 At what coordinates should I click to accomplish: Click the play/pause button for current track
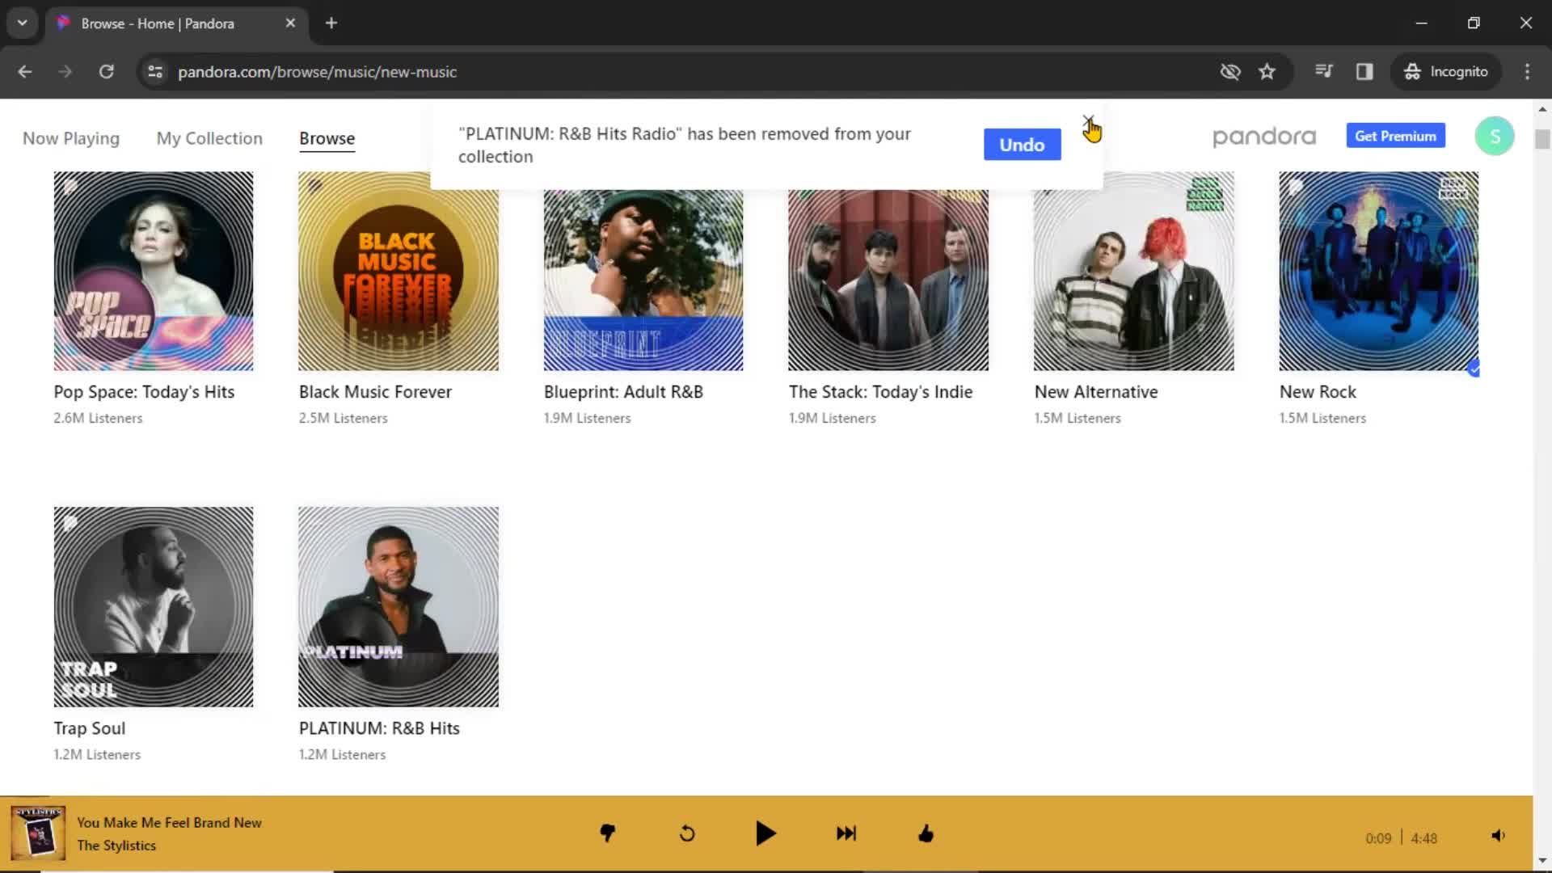(765, 833)
